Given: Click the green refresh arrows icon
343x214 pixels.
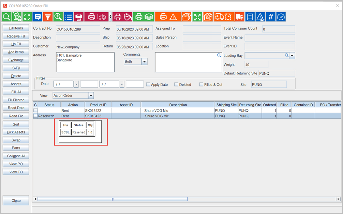Looking at the screenshot, I should coord(27,17).
